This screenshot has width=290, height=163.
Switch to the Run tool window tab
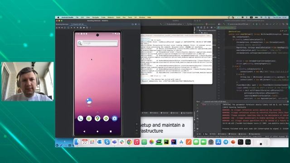(205, 134)
